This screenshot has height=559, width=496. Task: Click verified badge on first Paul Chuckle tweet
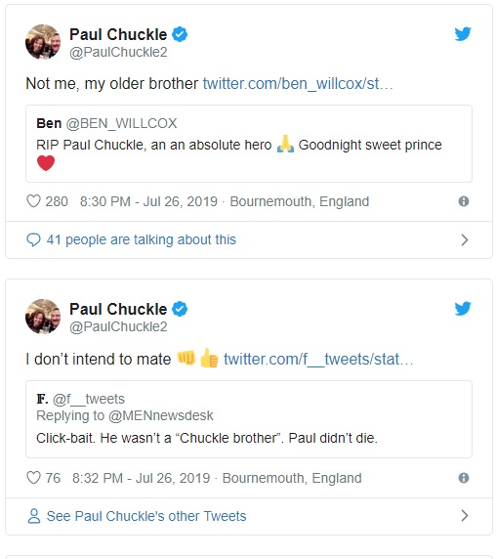point(180,34)
